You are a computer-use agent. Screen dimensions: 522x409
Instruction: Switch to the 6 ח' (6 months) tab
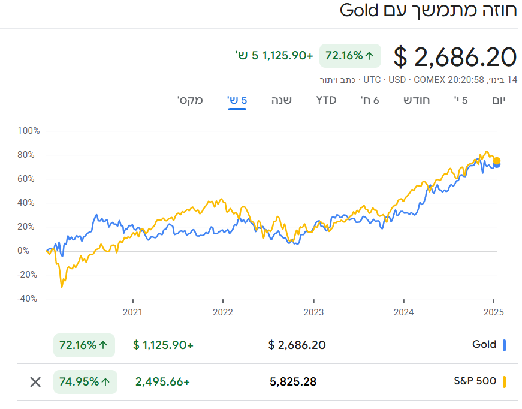coord(370,100)
